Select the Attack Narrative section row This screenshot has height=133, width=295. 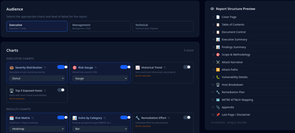(x=253, y=62)
